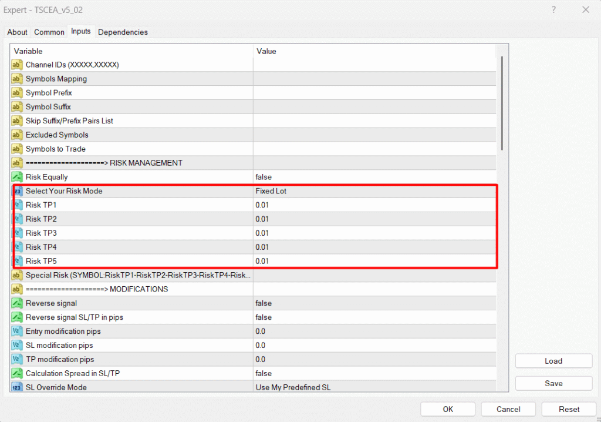
Task: Click the Load button
Action: (553, 361)
